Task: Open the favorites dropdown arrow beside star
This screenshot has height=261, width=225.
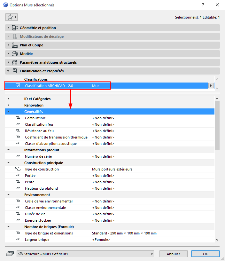Action: (15, 17)
